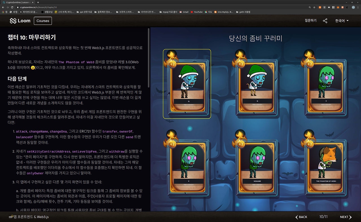Expand the 한국어 language dropdown
Screen dimensions: 361x222
[342, 21]
